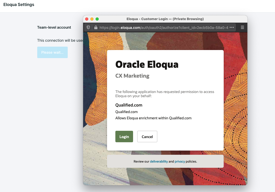Open the browser hamburger menu

tap(242, 27)
